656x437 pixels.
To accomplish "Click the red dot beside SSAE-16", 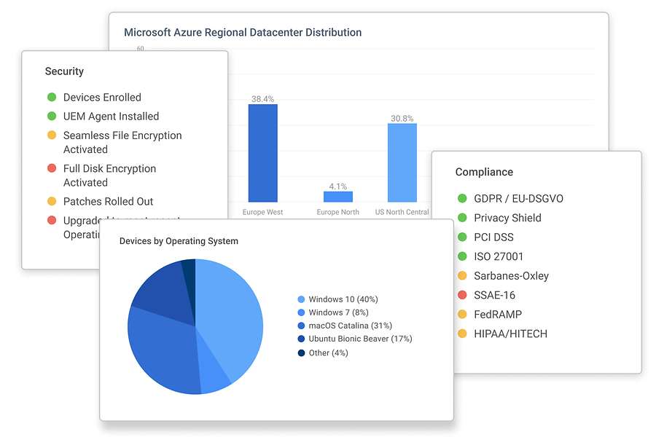I will (462, 295).
